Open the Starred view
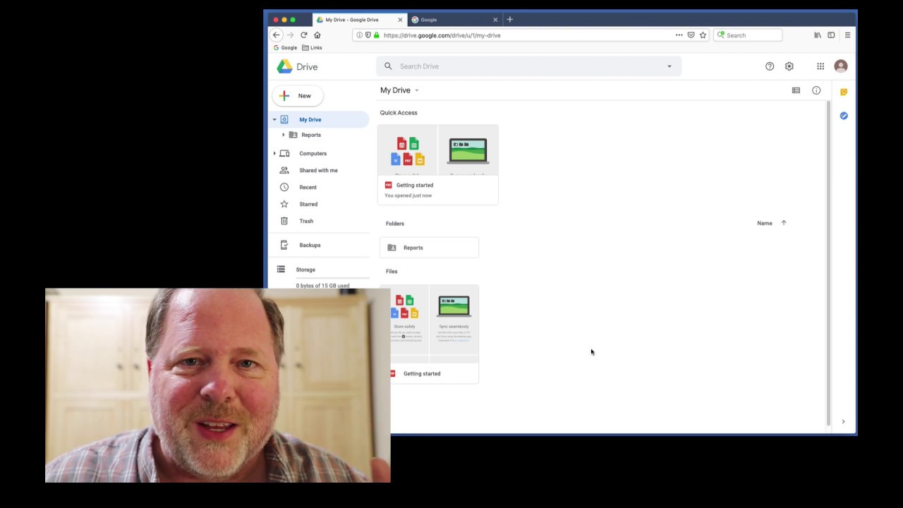 [x=308, y=204]
